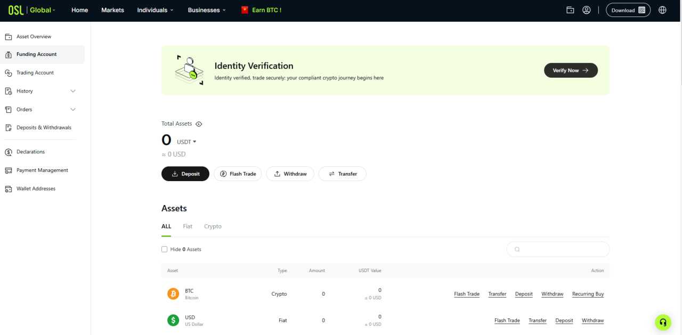Click Deposit in USD row
Image resolution: width=682 pixels, height=335 pixels.
pos(564,321)
